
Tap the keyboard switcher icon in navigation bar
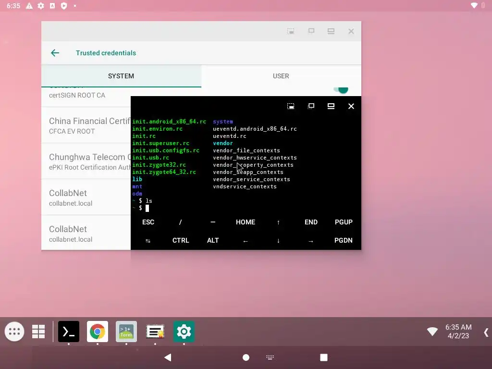click(x=270, y=357)
